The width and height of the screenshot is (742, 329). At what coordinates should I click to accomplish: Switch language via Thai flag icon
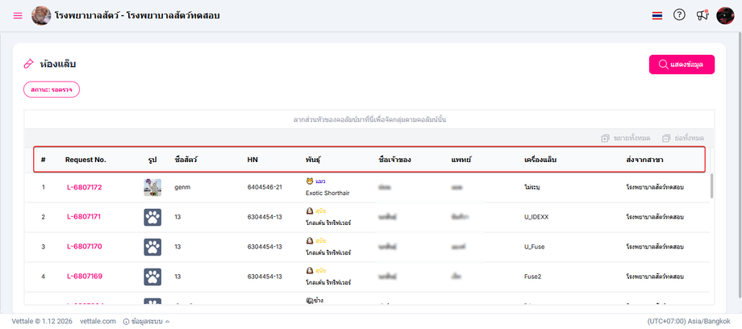[657, 15]
